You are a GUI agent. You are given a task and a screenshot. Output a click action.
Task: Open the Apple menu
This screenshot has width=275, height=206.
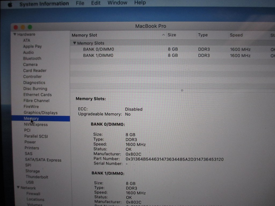pyautogui.click(x=10, y=5)
